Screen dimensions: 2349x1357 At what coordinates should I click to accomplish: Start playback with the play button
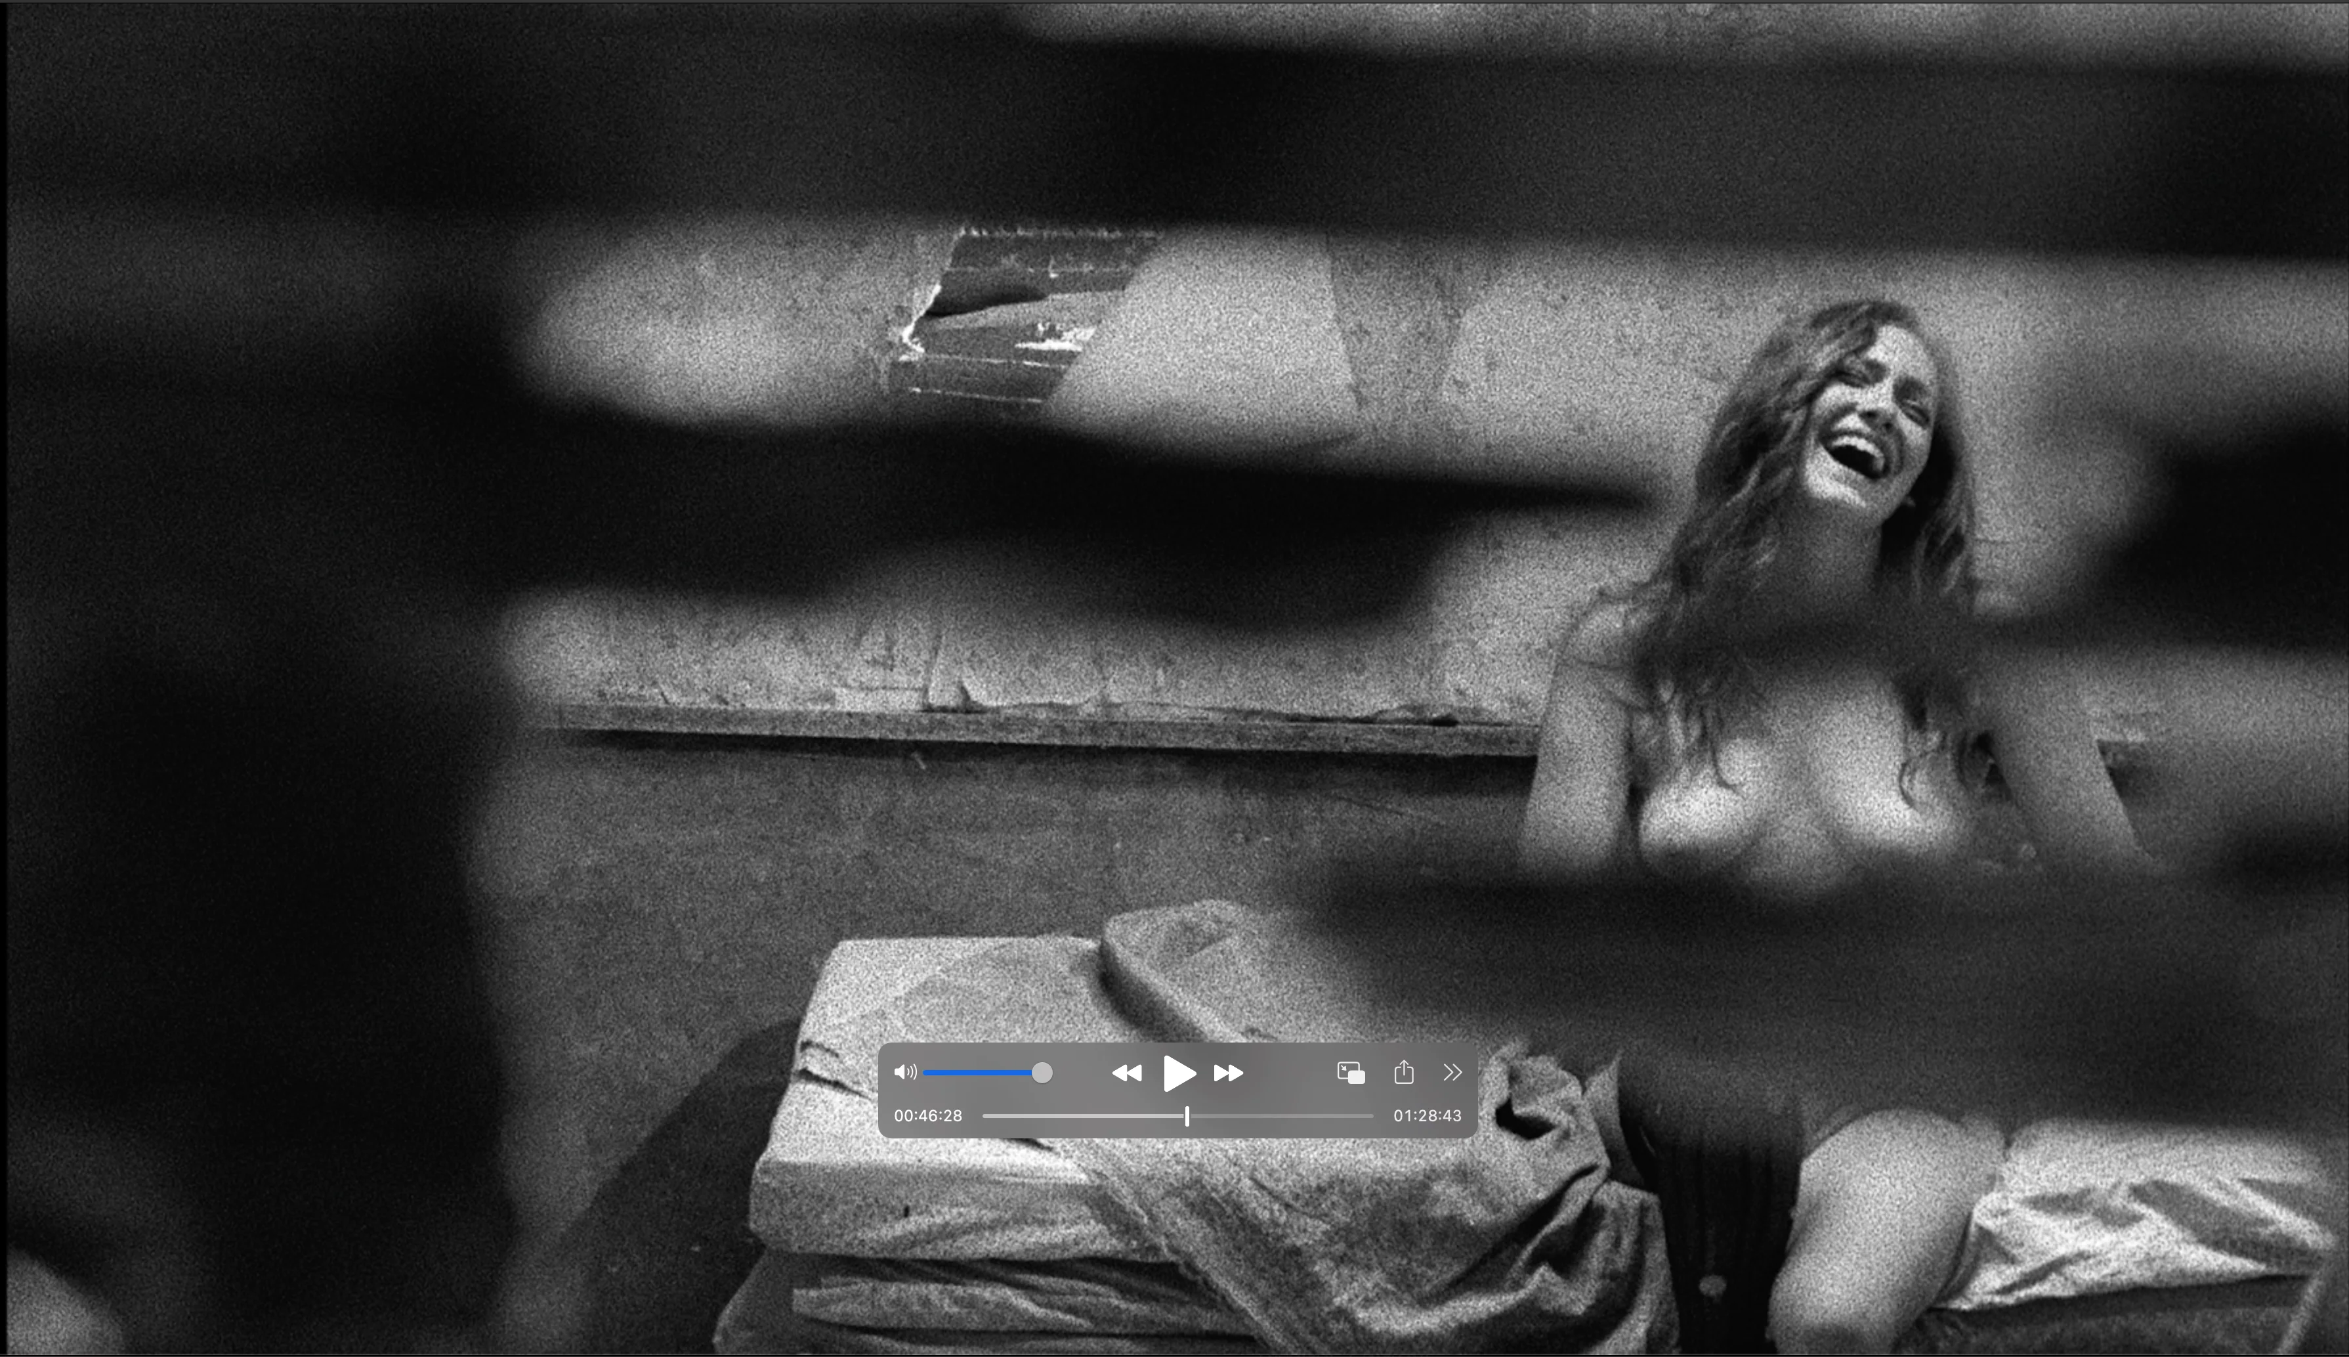[x=1179, y=1073]
